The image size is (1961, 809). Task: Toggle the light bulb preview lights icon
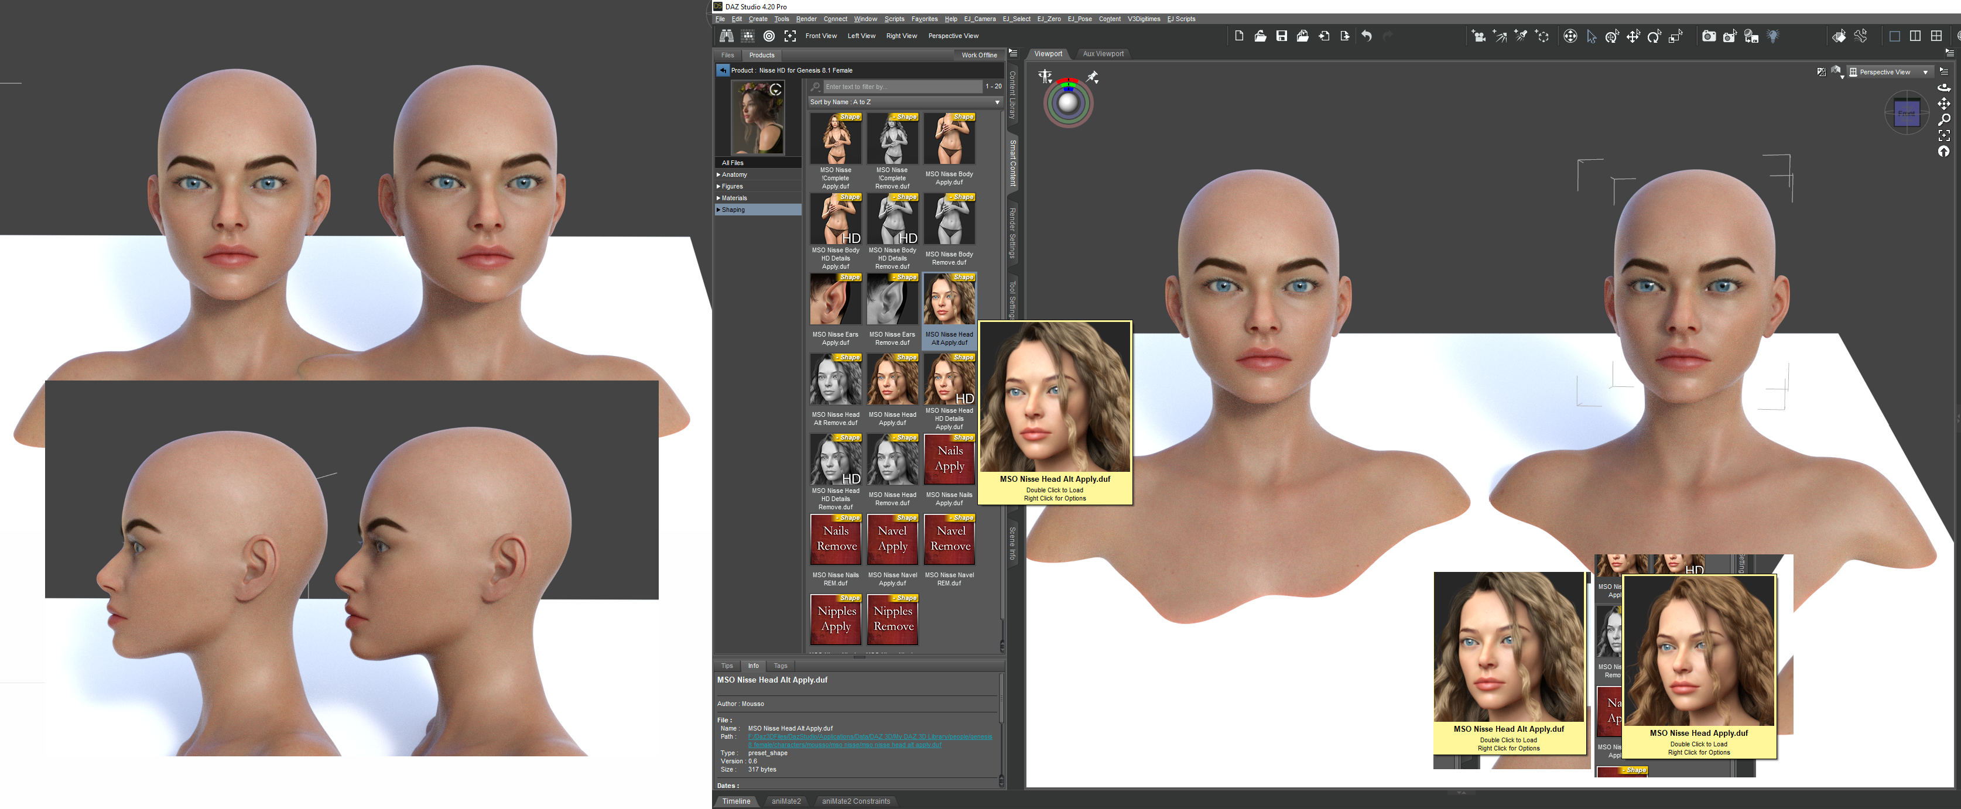pyautogui.click(x=1773, y=36)
